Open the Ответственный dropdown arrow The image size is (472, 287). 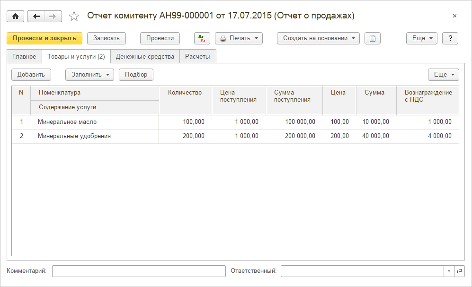tap(449, 271)
